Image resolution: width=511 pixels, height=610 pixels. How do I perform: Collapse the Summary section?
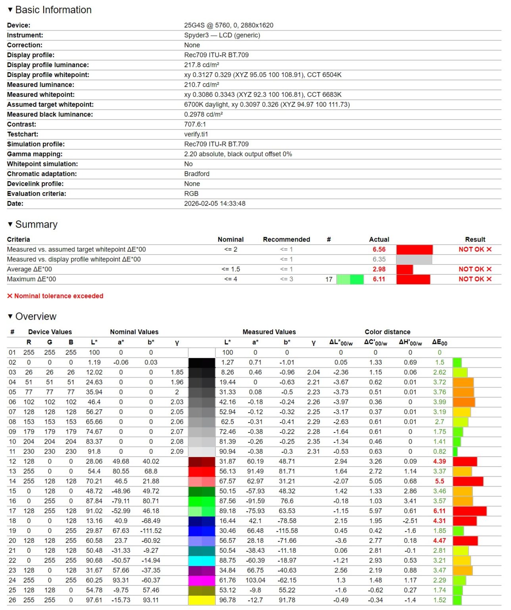pos(10,224)
